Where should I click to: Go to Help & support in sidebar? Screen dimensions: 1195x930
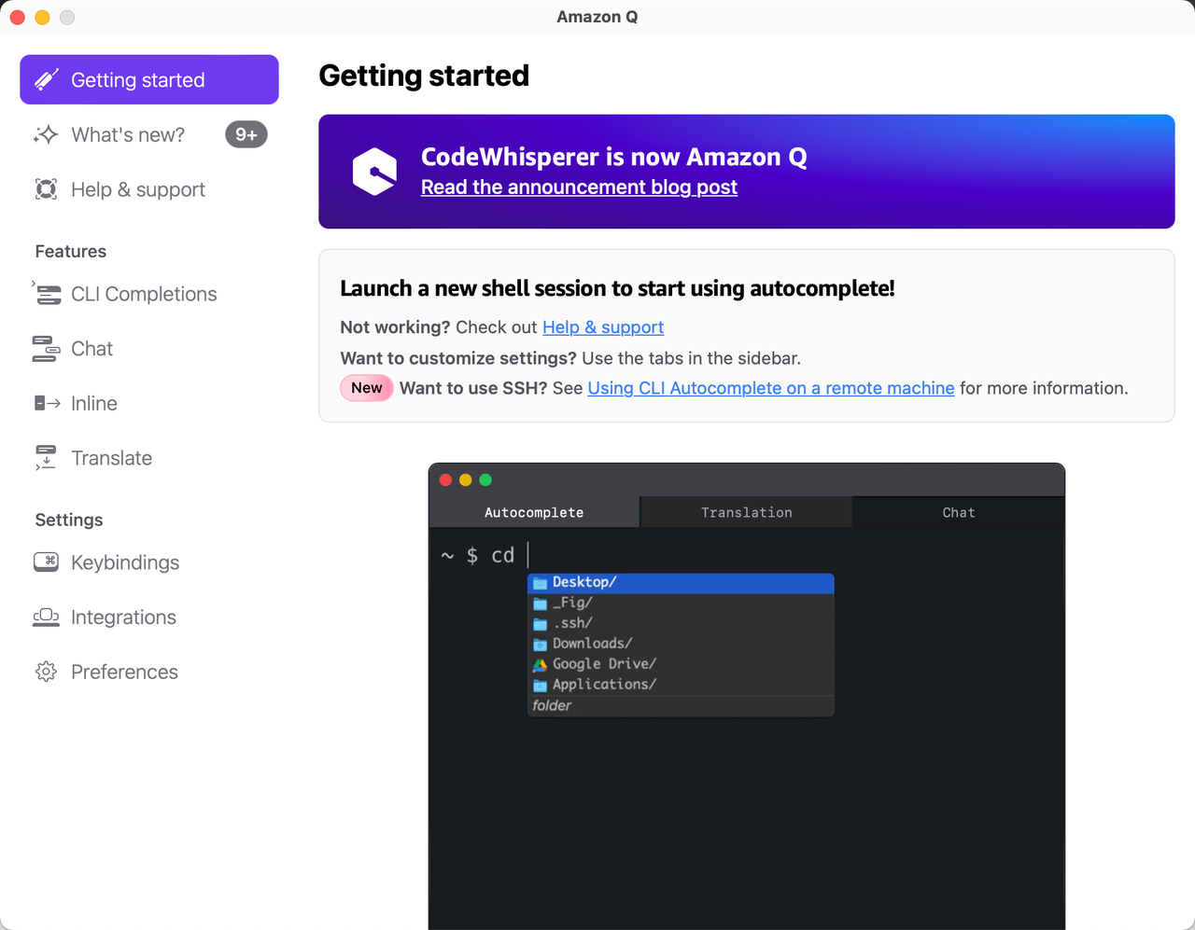(149, 189)
